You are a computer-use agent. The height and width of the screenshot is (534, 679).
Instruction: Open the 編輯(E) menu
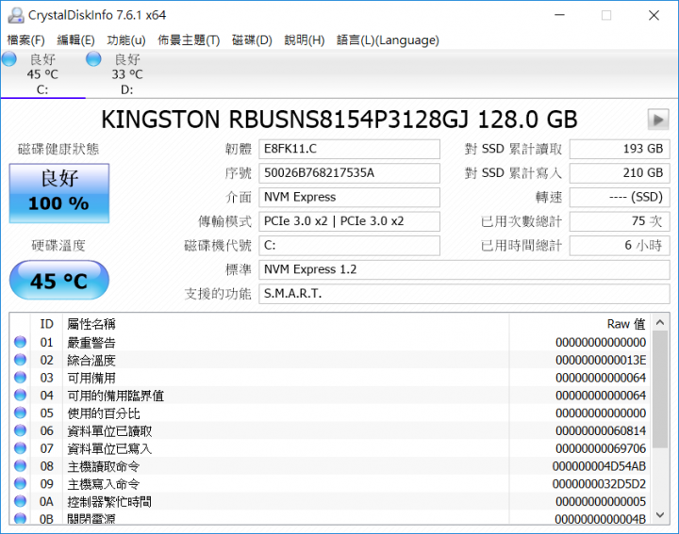click(x=75, y=40)
